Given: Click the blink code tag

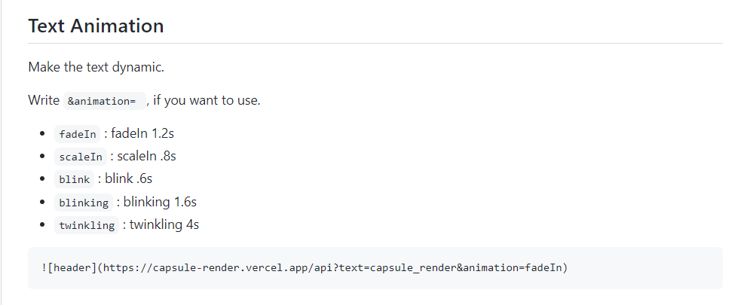Looking at the screenshot, I should click(x=75, y=180).
